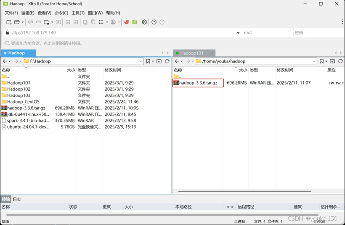This screenshot has width=345, height=225.
Task: Click the Run/Play toolbar icon
Action: click(58, 22)
